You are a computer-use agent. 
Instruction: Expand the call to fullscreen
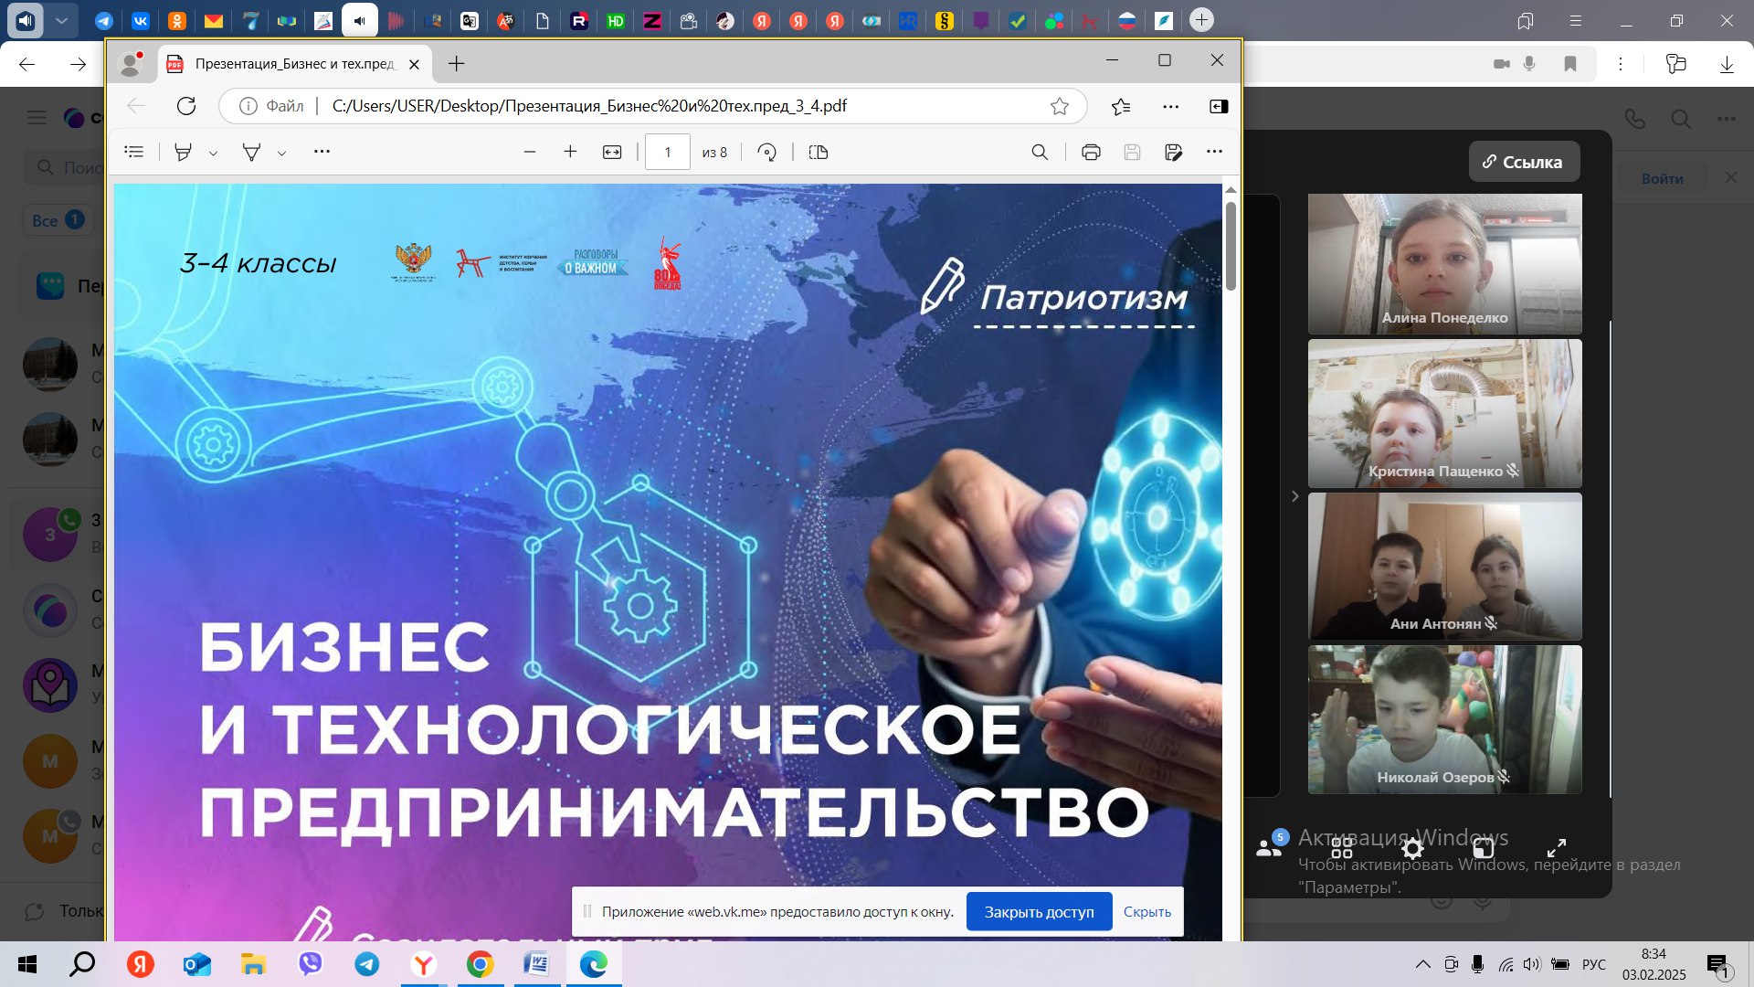click(1556, 848)
